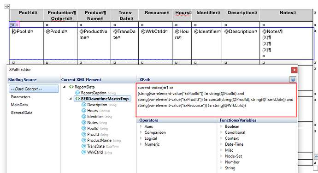Select the TransDate attribute in tree
This screenshot has width=318, height=173.
pyautogui.click(x=96, y=146)
